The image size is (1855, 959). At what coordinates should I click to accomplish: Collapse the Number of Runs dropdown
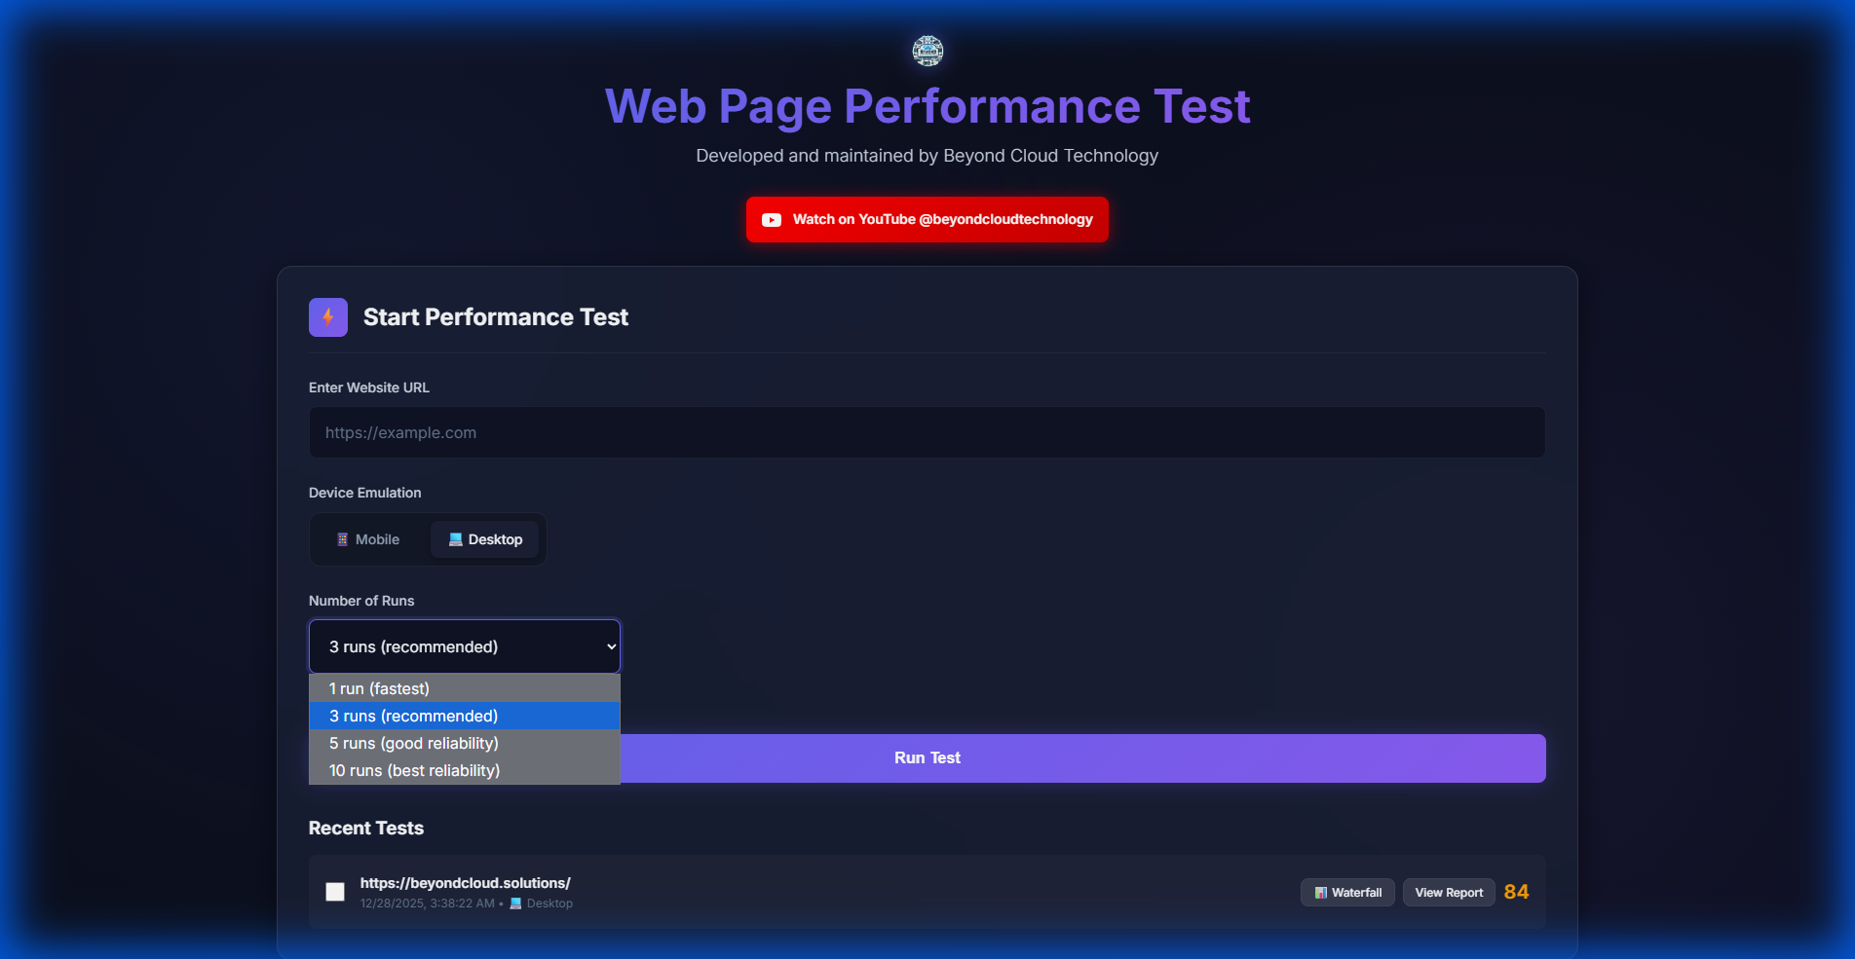tap(464, 646)
